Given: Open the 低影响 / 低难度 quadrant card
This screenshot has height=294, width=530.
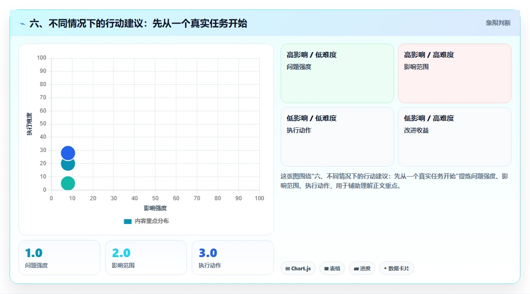Looking at the screenshot, I should click(337, 137).
